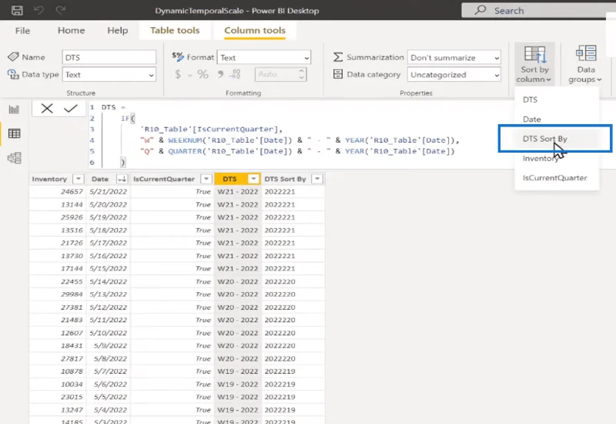
Task: Commit the formula with checkmark icon
Action: click(70, 109)
